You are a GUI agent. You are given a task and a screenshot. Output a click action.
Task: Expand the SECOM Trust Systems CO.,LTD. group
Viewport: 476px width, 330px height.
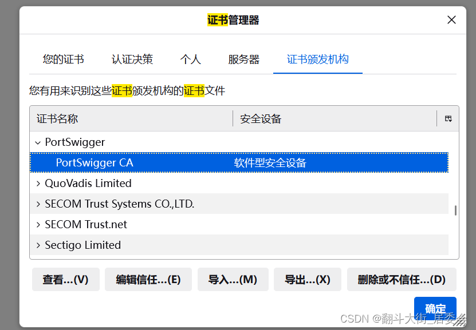(x=38, y=204)
